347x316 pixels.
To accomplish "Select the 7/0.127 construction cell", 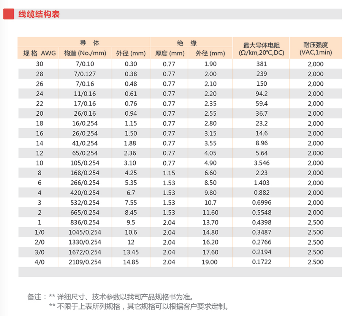I will pyautogui.click(x=85, y=74).
